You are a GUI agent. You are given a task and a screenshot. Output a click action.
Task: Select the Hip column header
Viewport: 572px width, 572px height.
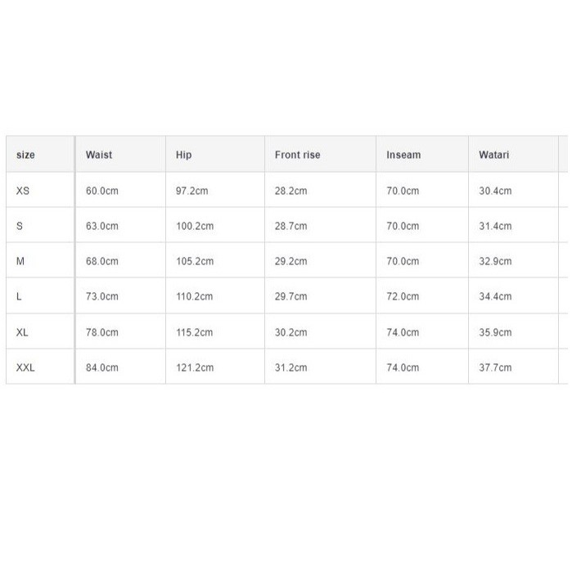[x=183, y=155]
